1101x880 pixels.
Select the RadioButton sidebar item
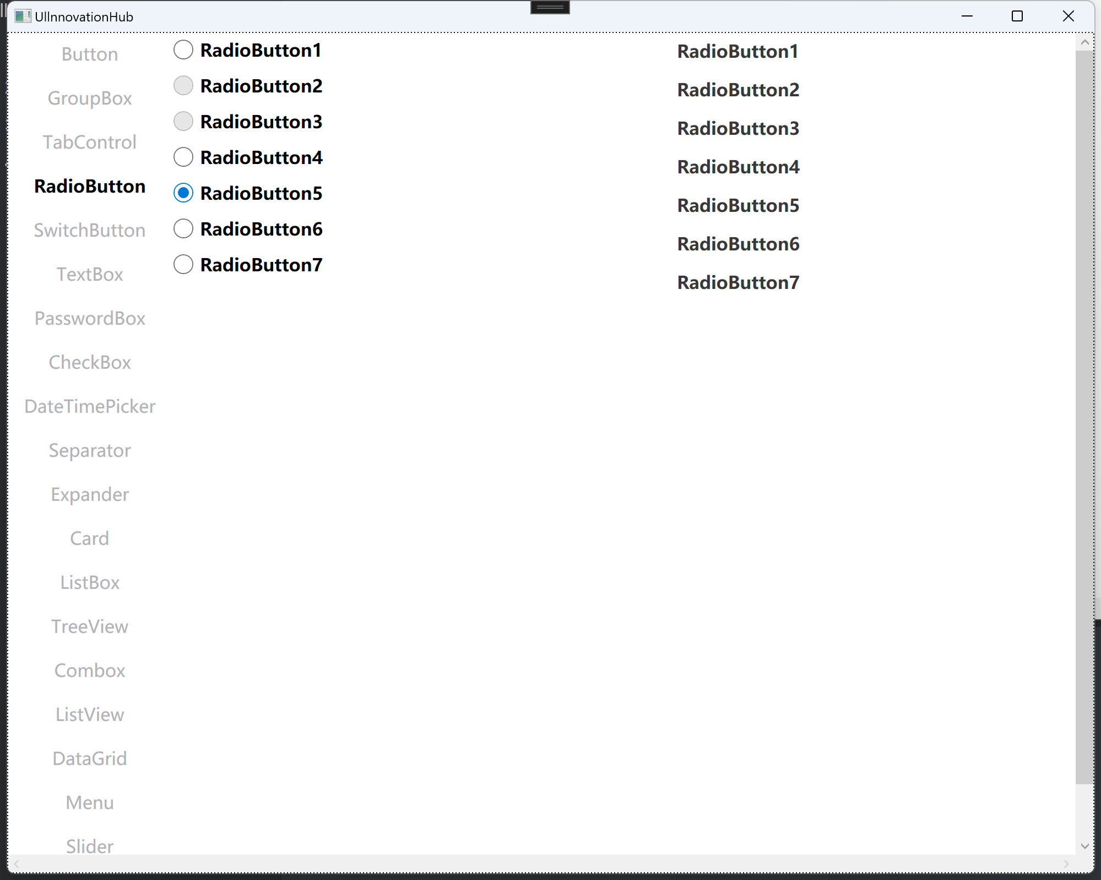click(x=90, y=187)
